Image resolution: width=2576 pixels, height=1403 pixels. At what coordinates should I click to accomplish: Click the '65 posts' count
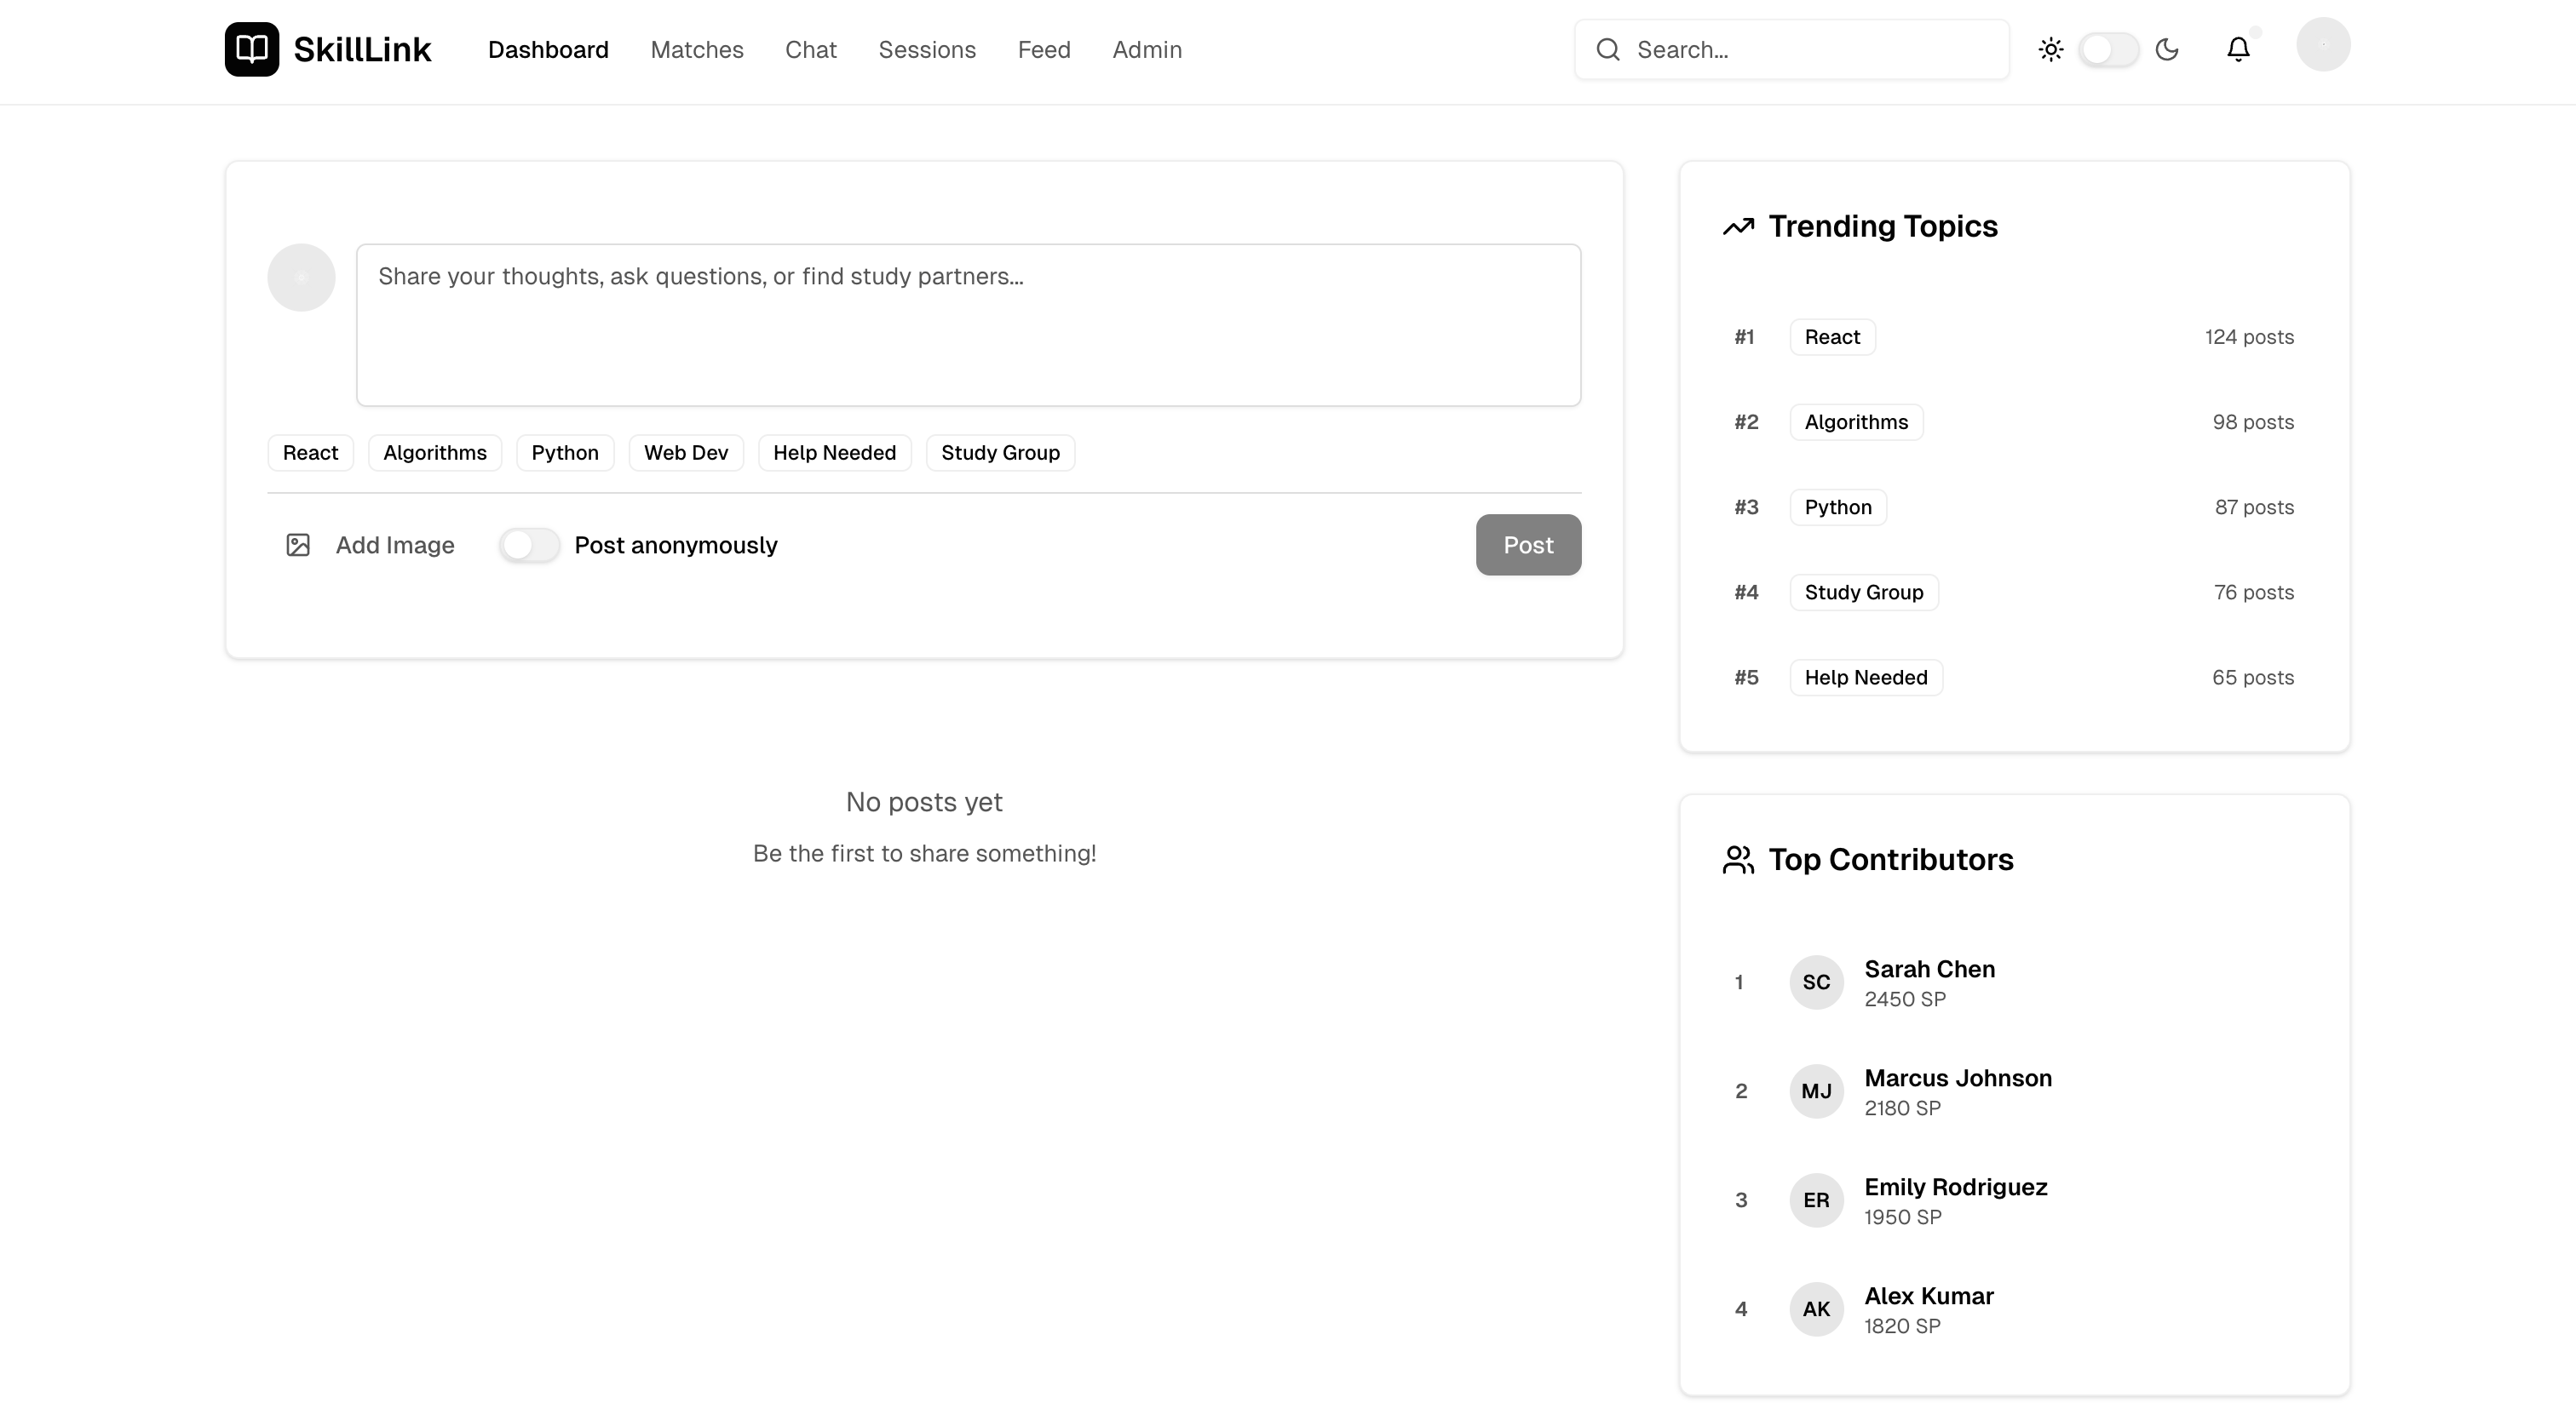tap(2253, 678)
